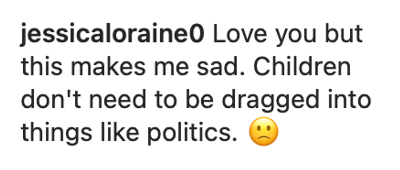Image resolution: width=400 pixels, height=170 pixels.
Task: Click the word "need" in the comment
Action: (x=118, y=100)
